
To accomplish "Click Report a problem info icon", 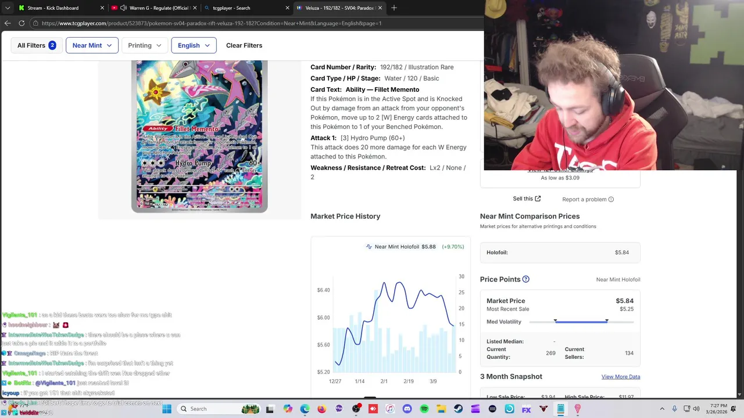I will tap(611, 199).
